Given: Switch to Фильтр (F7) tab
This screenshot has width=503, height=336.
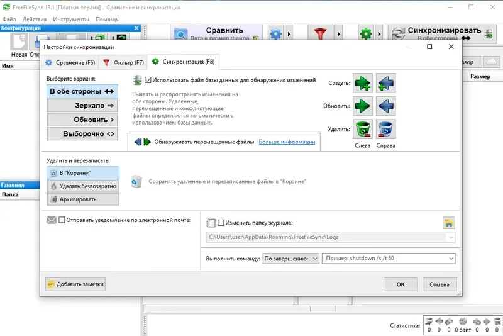Looking at the screenshot, I should pos(123,63).
